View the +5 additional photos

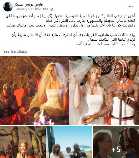click(116, 142)
